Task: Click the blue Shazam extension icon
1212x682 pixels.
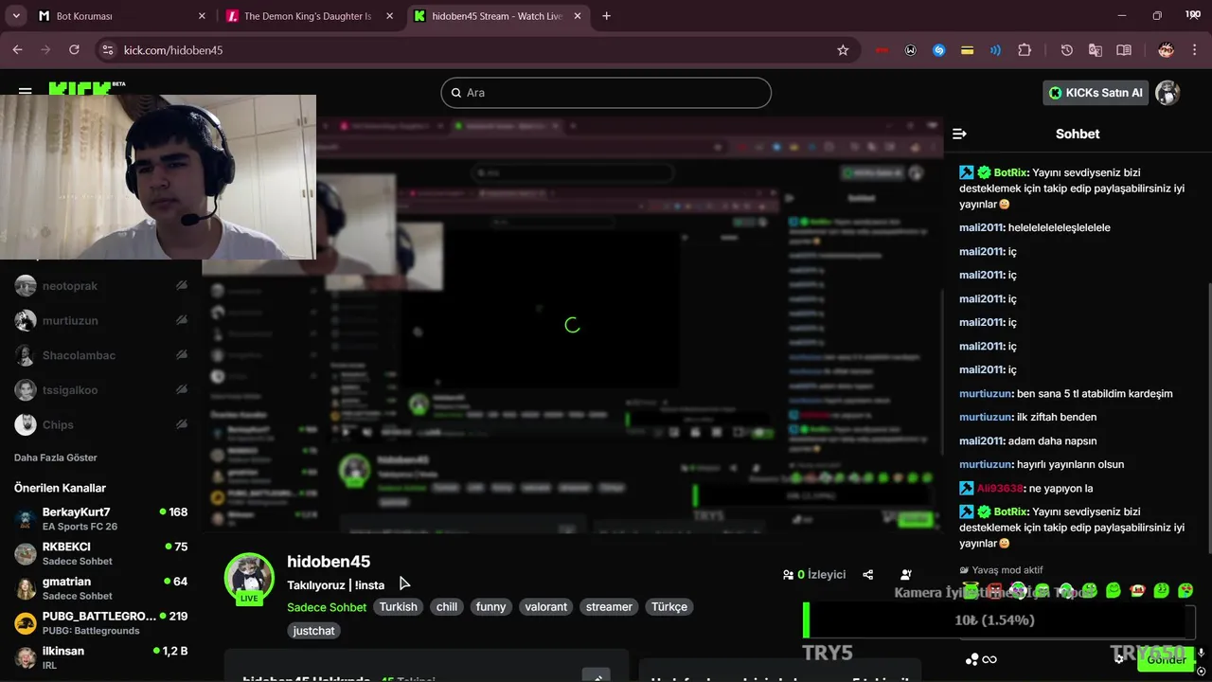Action: pyautogui.click(x=939, y=50)
